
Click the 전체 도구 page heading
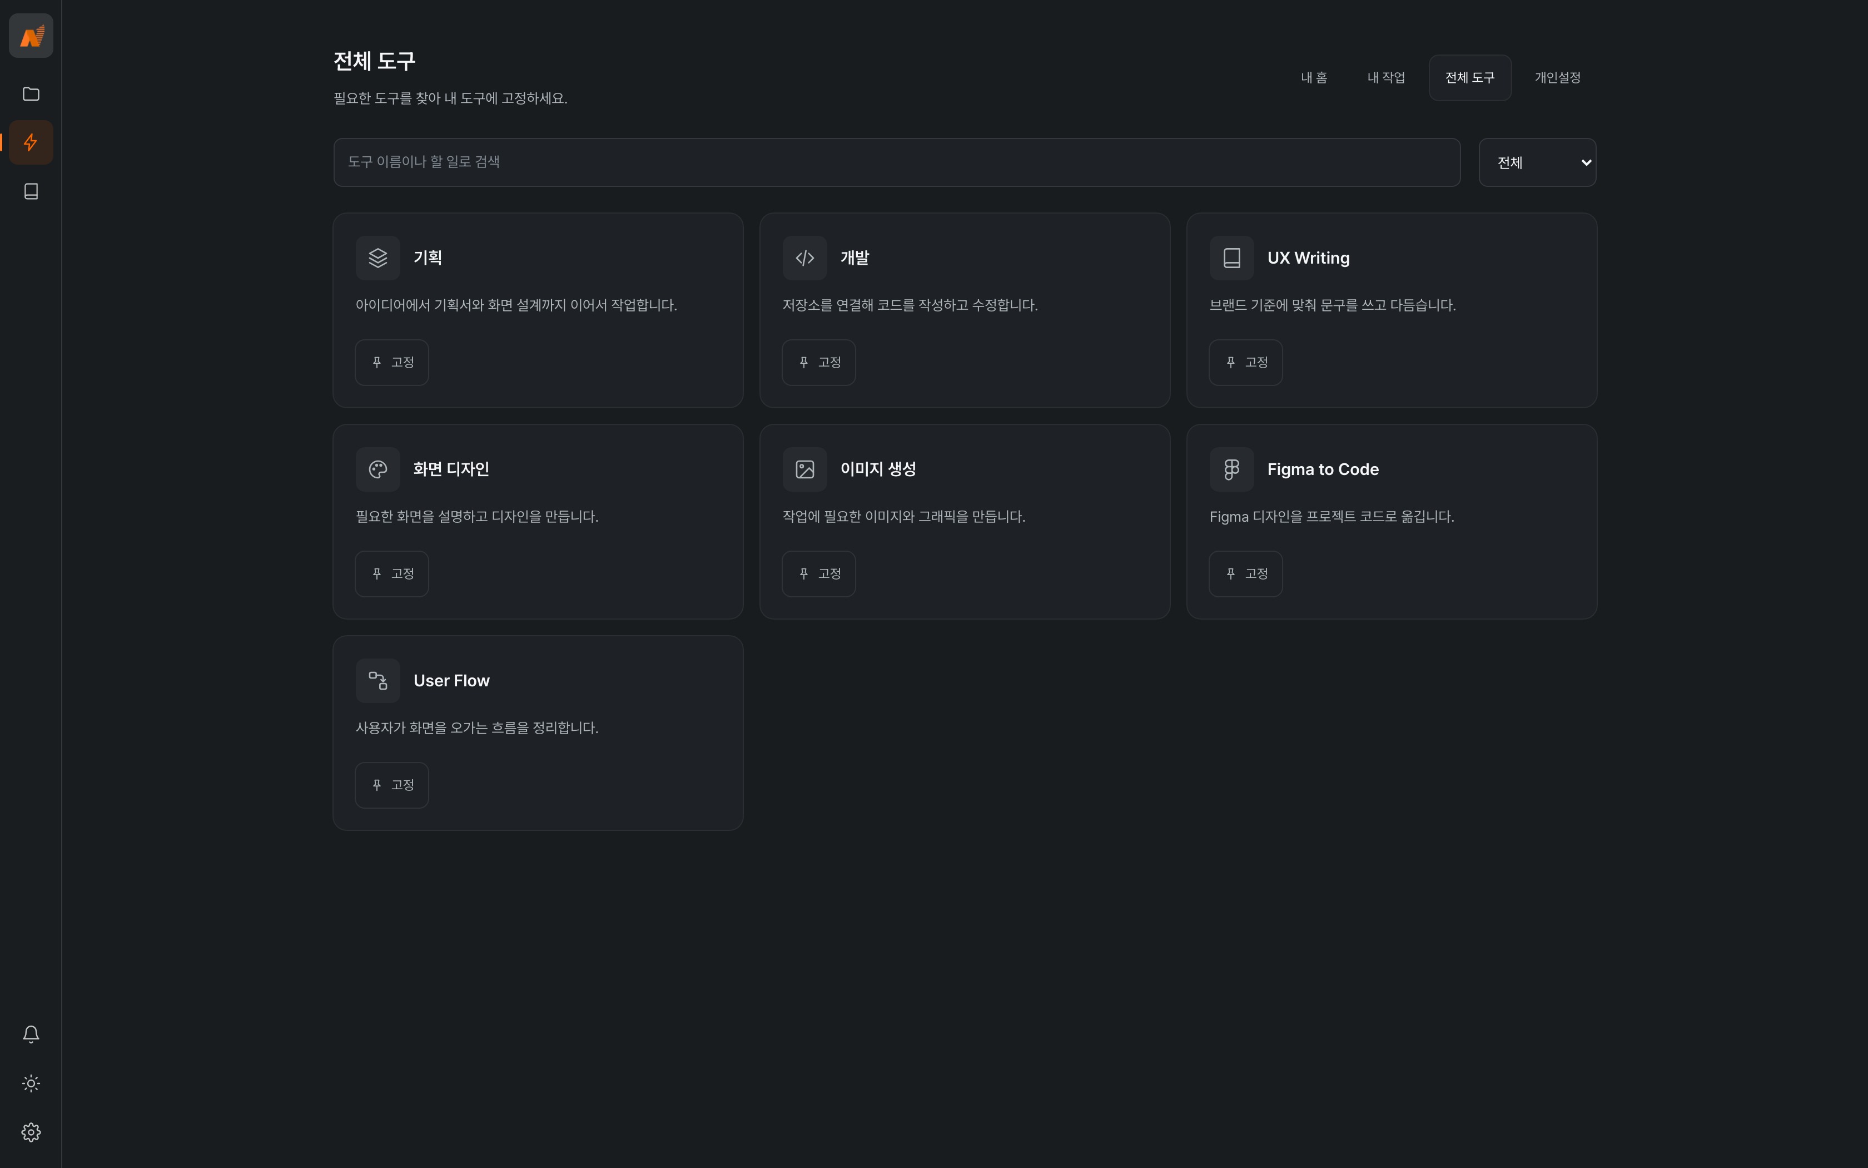click(x=374, y=61)
